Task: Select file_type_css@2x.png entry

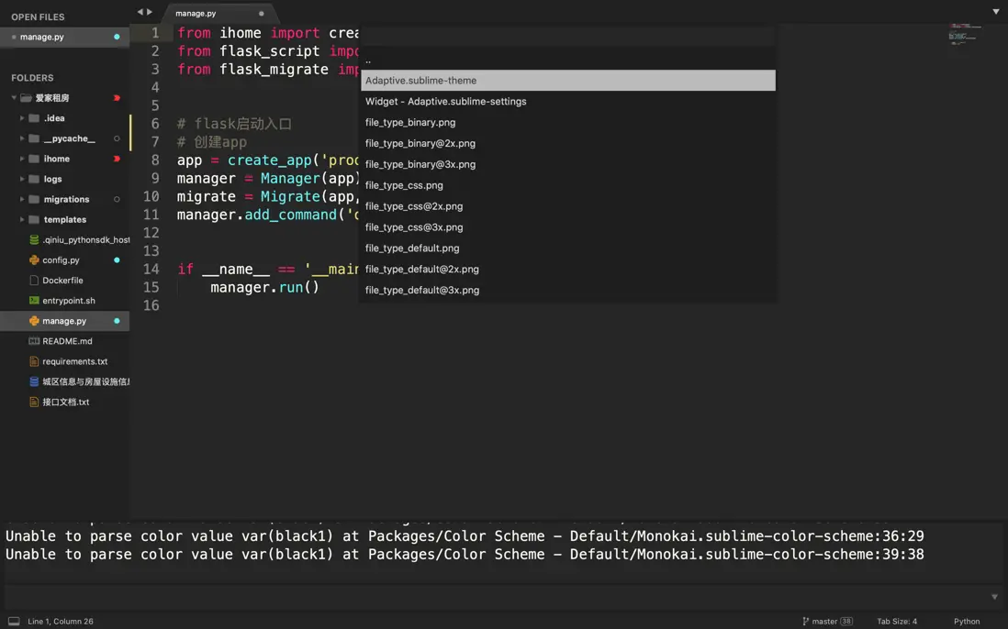Action: tap(567, 206)
